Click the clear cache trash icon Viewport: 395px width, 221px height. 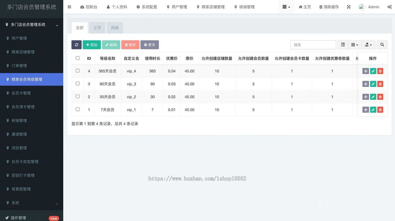pyautogui.click(x=329, y=7)
